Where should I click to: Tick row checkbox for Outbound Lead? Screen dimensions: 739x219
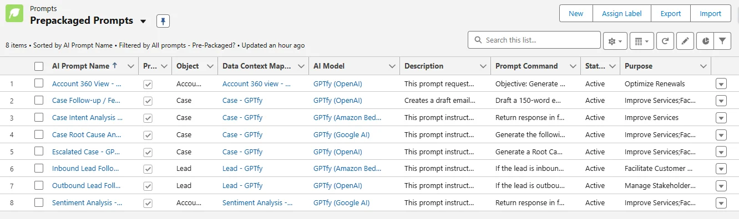(39, 186)
